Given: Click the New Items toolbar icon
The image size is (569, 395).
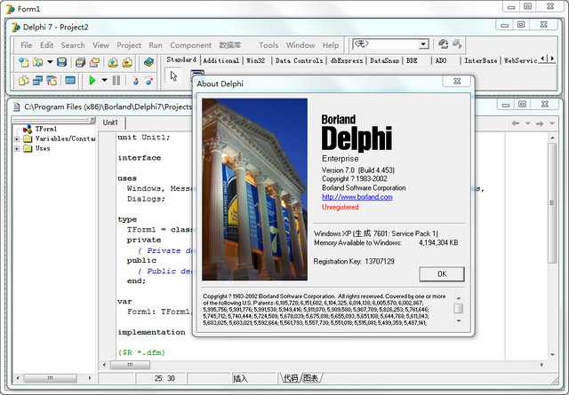Looking at the screenshot, I should pos(24,62).
